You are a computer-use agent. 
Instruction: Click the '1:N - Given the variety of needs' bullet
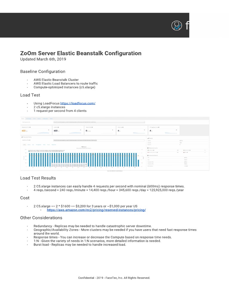[97, 241]
